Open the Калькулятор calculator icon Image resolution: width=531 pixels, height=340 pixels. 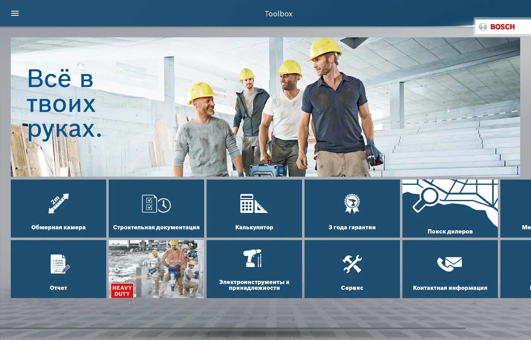[x=254, y=204]
